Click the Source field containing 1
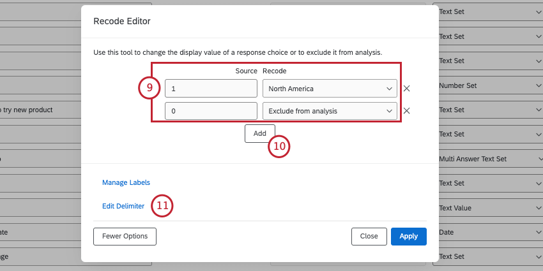This screenshot has height=271, width=543. tap(211, 89)
